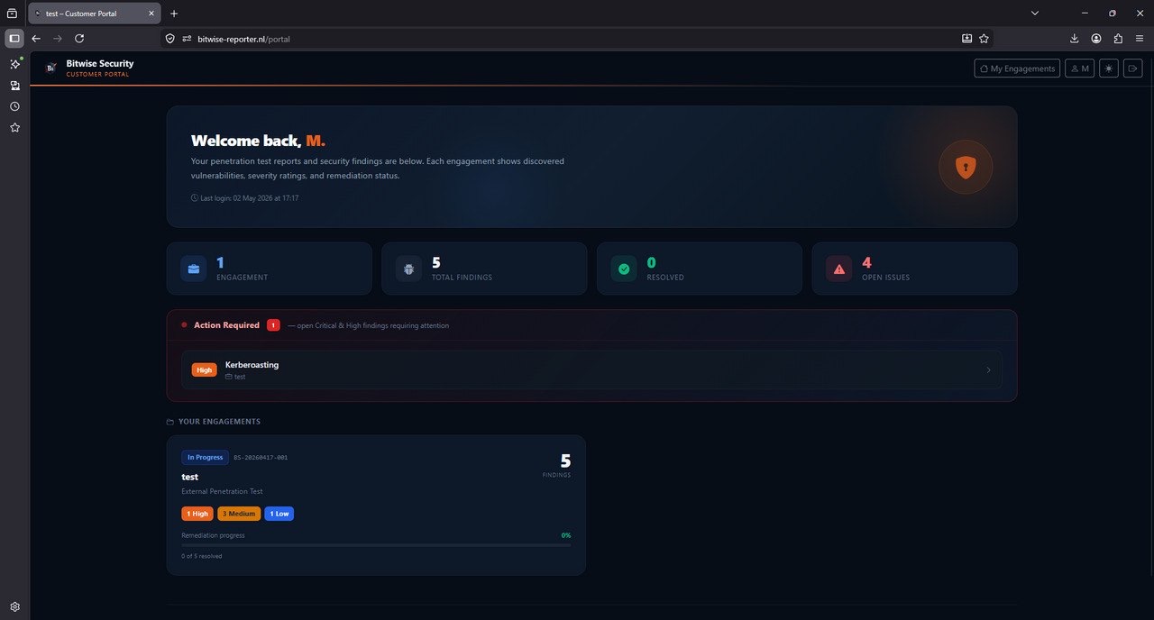
Task: Click the Bitwise Security logo icon
Action: 51,68
